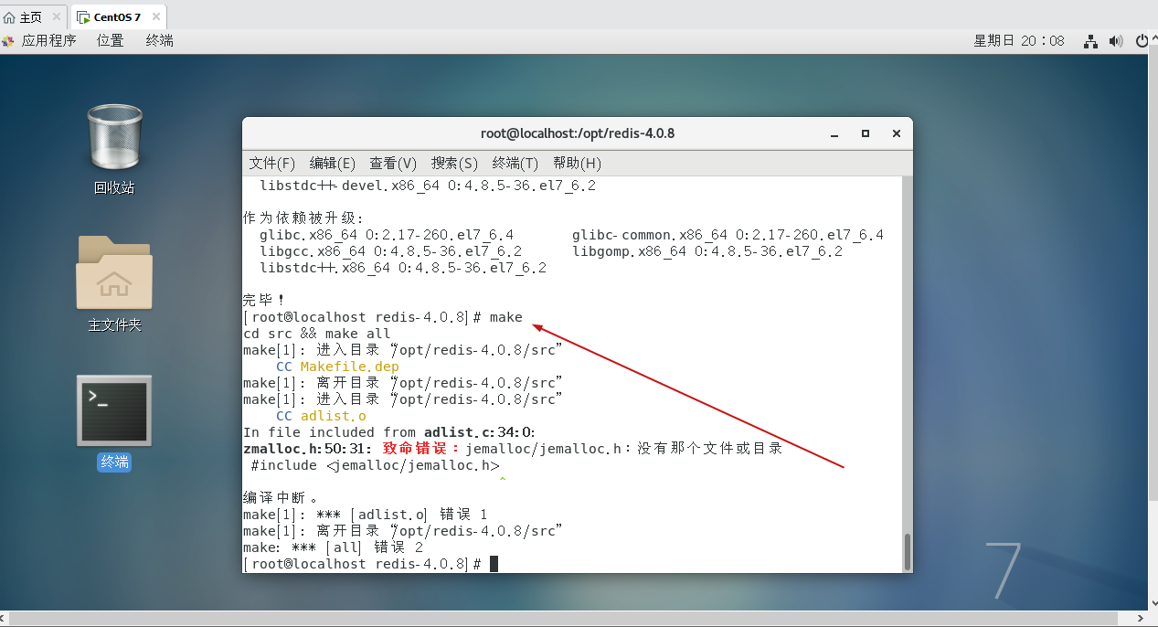This screenshot has height=627, width=1158.
Task: Click the text glibc-common.x86_64 package line
Action: (x=728, y=235)
